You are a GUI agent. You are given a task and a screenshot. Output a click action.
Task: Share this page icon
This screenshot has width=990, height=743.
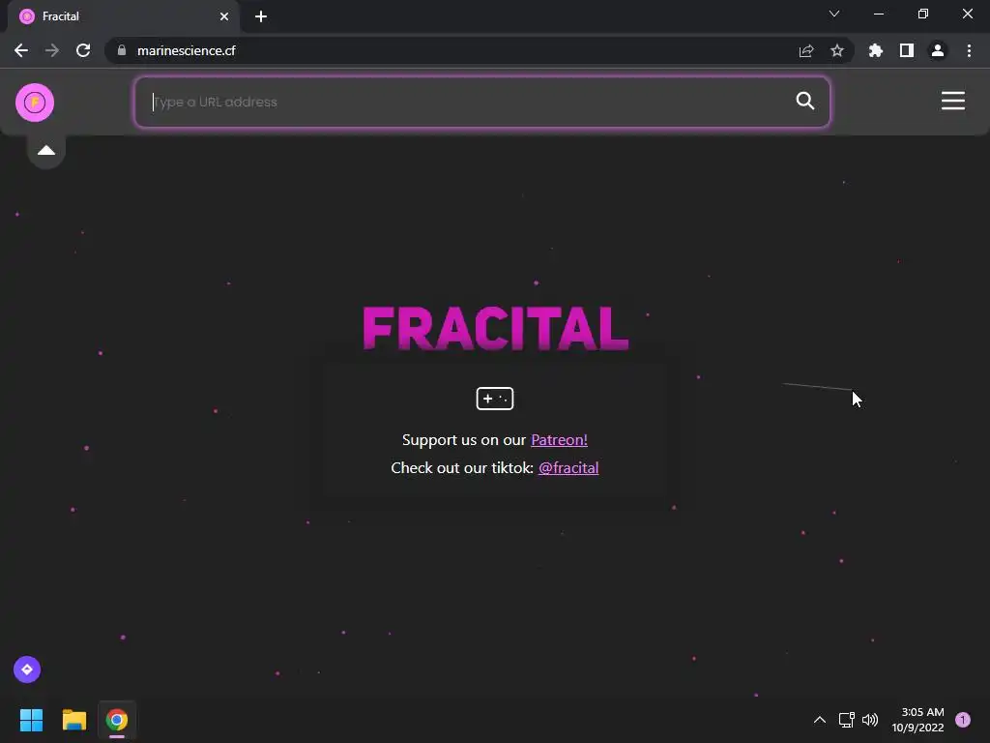[x=806, y=50]
